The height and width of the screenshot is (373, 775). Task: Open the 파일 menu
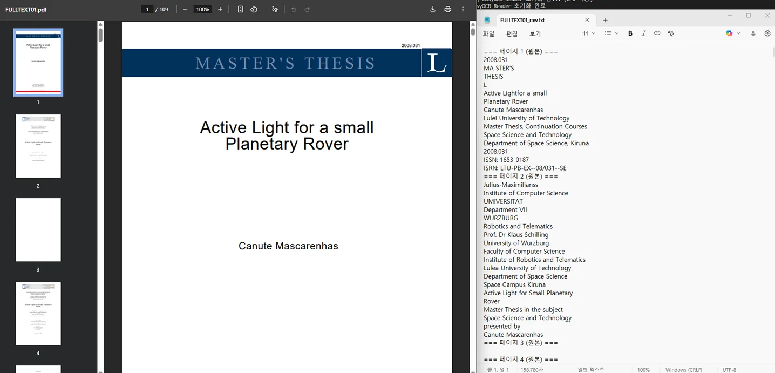[x=488, y=33]
